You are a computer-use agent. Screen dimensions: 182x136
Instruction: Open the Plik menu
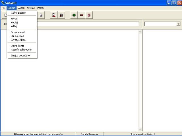coord(3,8)
